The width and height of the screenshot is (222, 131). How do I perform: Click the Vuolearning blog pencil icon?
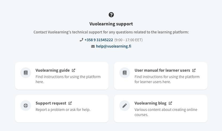tap(125, 105)
